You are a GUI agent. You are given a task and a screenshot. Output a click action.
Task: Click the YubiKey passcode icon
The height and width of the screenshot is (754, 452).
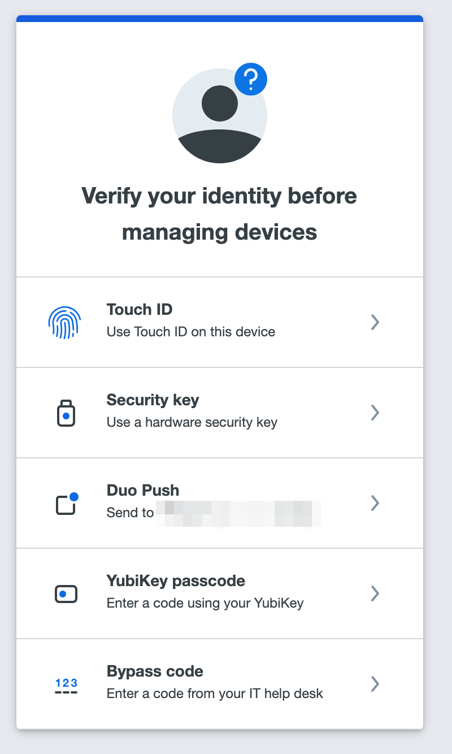[66, 594]
